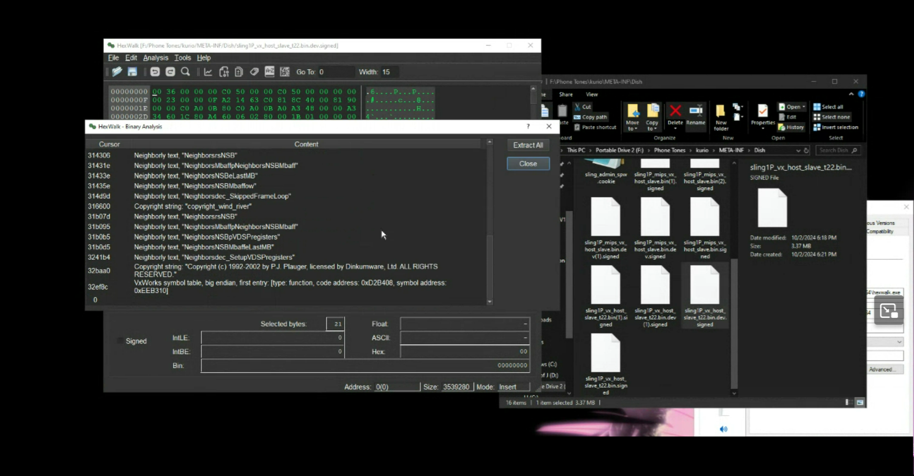Click the entropy graph chart icon

tap(208, 72)
